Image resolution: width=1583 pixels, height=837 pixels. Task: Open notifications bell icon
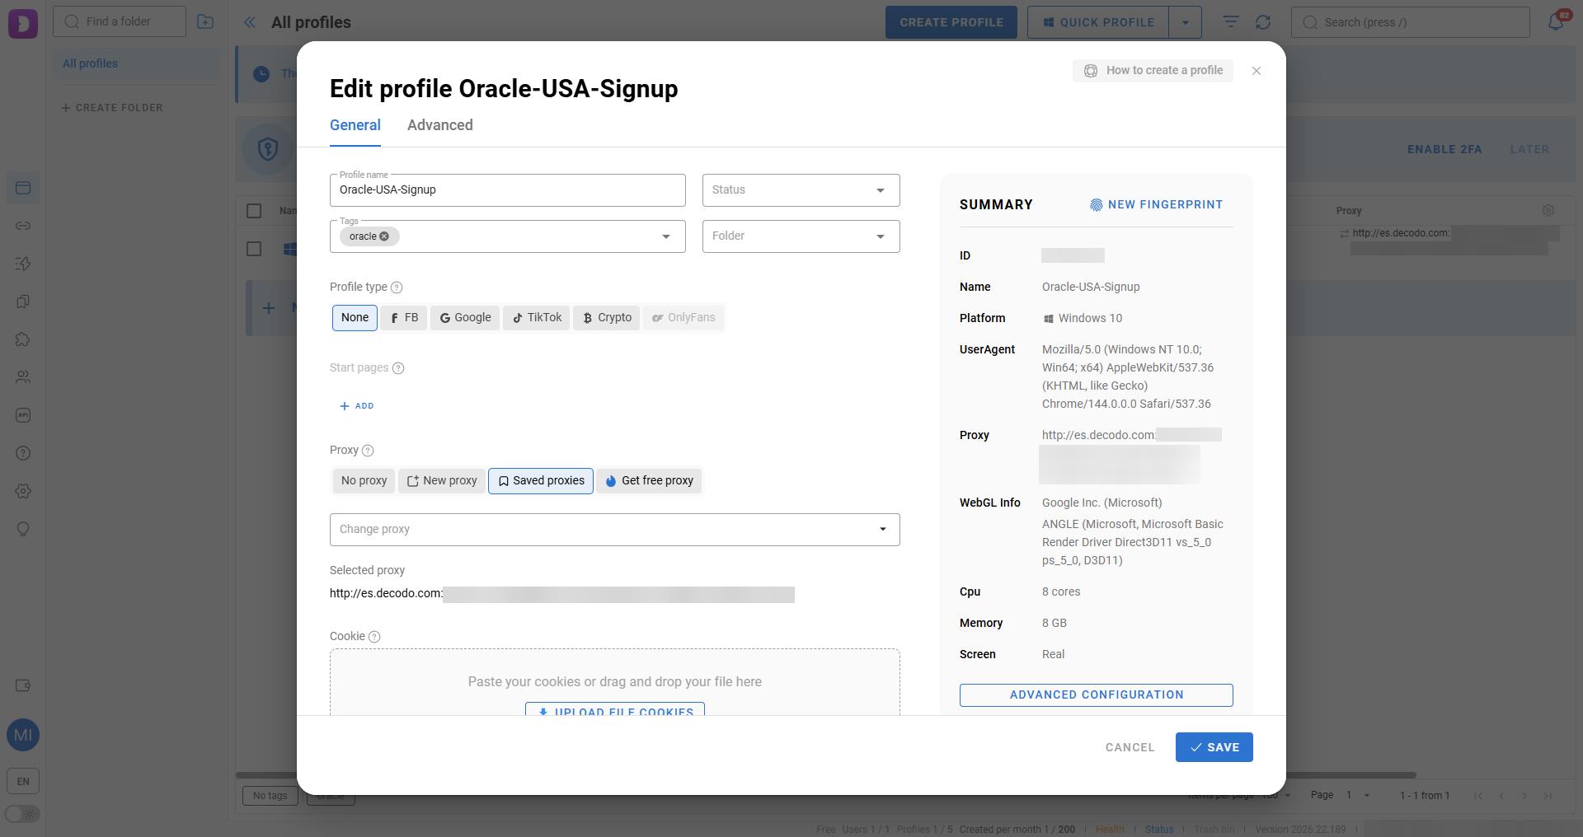click(x=1555, y=22)
